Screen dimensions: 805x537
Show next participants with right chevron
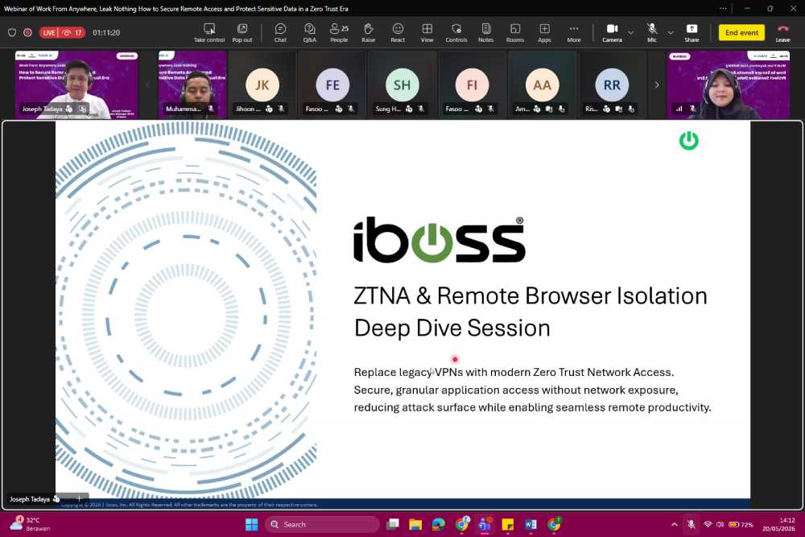click(657, 85)
